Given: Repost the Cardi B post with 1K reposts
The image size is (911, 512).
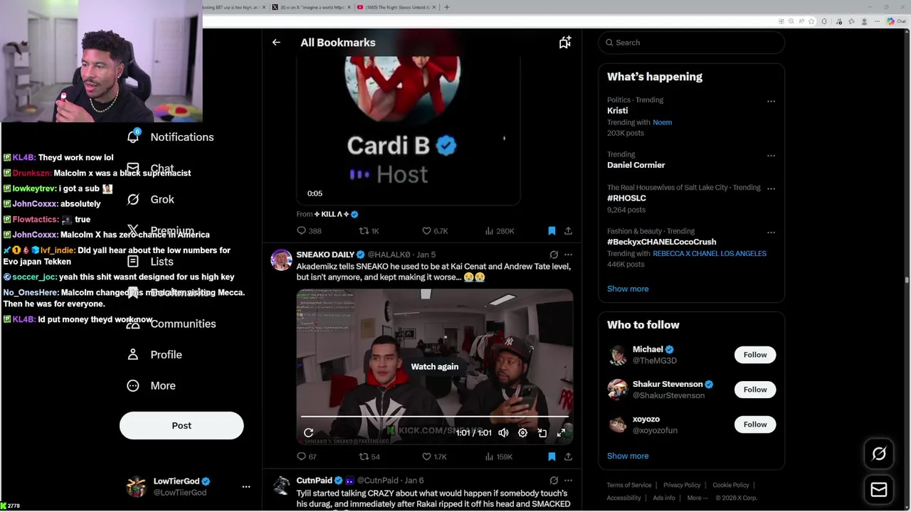Looking at the screenshot, I should pos(369,231).
